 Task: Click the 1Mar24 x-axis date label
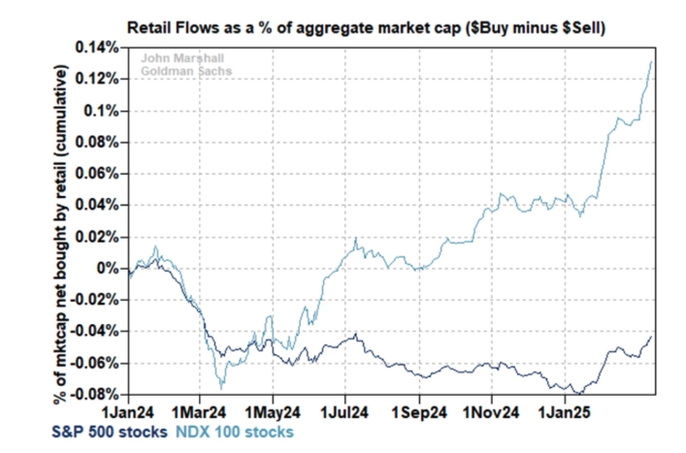[201, 409]
